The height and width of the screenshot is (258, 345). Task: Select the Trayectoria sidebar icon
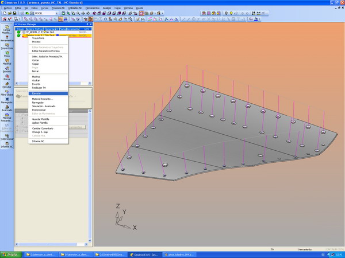pyautogui.click(x=6, y=46)
